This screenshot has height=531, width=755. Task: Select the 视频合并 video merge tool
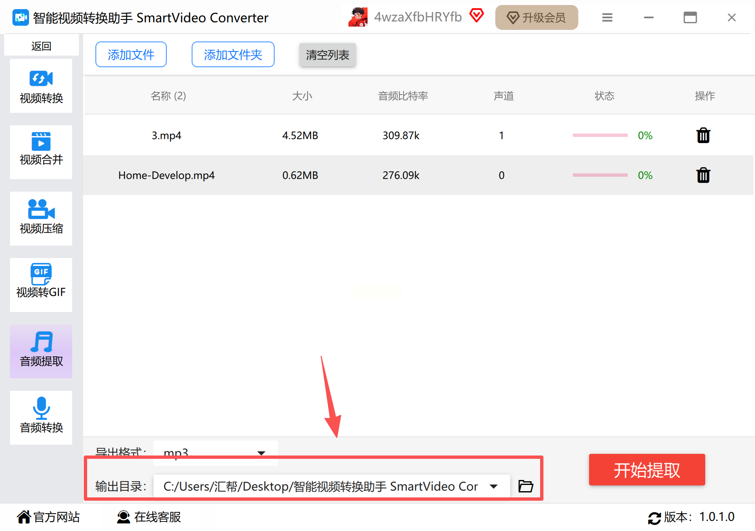pyautogui.click(x=41, y=152)
